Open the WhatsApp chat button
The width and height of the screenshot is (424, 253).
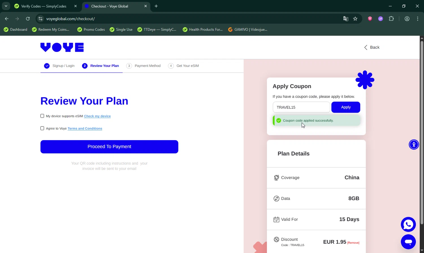[x=408, y=224]
